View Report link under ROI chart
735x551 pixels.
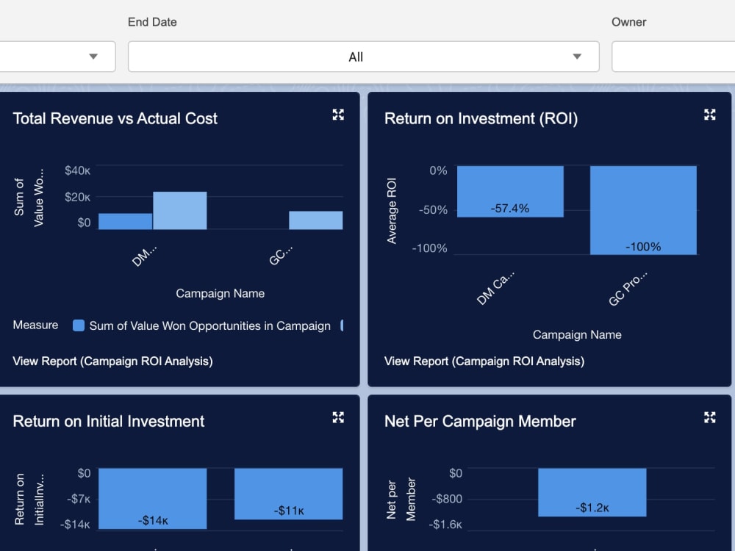click(484, 361)
